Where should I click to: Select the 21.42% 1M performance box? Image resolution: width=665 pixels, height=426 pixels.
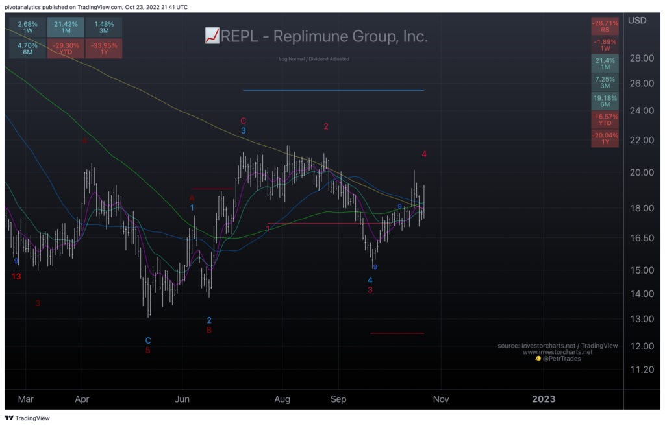(x=66, y=27)
